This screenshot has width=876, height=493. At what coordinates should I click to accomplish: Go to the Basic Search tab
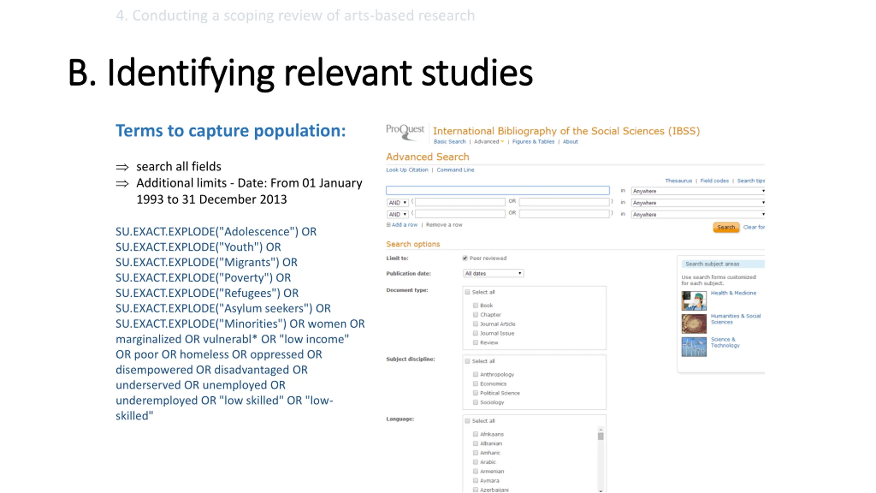click(x=449, y=142)
